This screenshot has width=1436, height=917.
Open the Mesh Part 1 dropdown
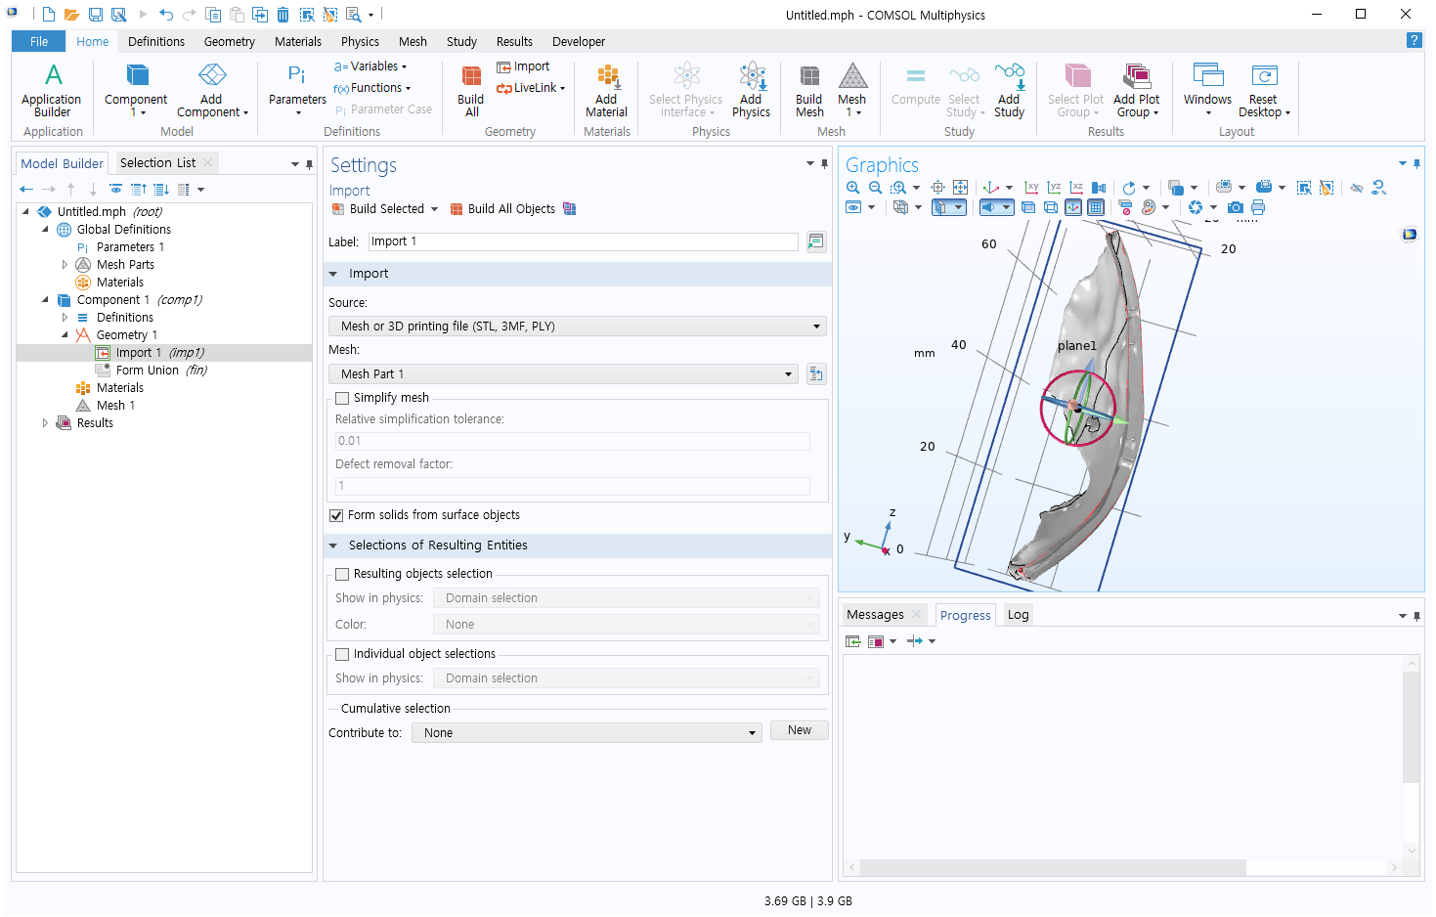click(x=563, y=374)
